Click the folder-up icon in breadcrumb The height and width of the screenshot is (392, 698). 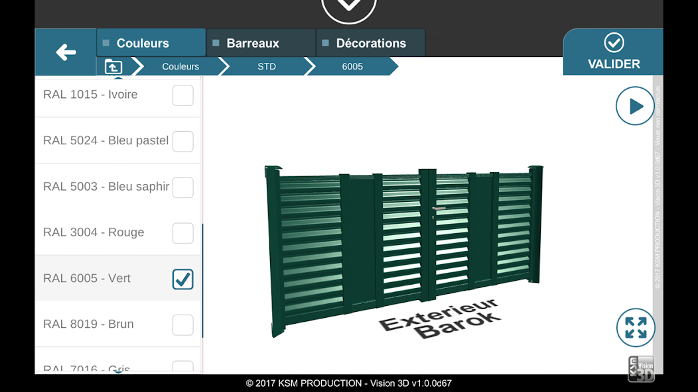coord(113,67)
